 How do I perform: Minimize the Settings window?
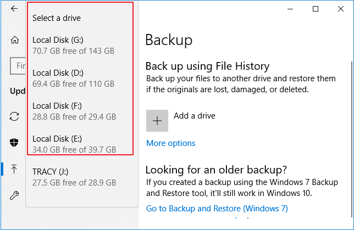click(290, 9)
